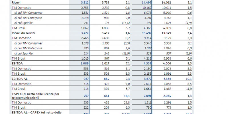Select the bold EBITDA value 4.006
Screen dimensions: 228x114
[x=167, y=64]
